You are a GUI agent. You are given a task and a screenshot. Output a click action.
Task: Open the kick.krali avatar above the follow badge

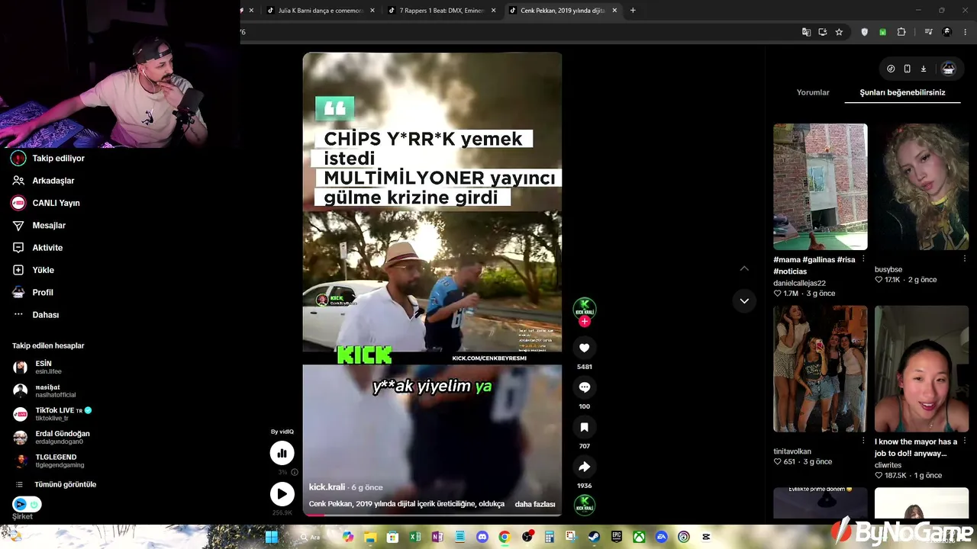pos(585,308)
